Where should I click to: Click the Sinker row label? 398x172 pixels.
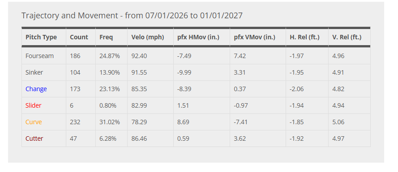[34, 72]
